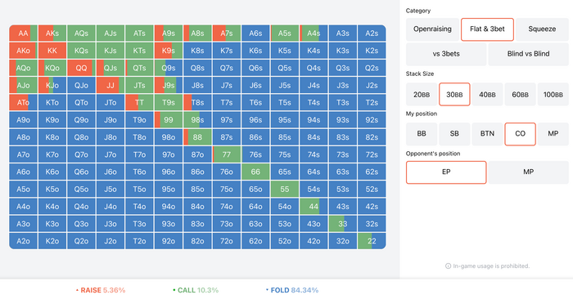Set stack size to 40BB

[487, 95]
